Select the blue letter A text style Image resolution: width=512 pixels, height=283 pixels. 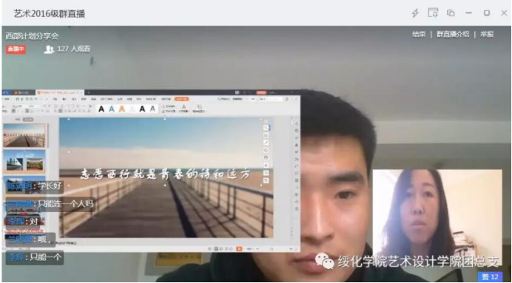click(111, 109)
